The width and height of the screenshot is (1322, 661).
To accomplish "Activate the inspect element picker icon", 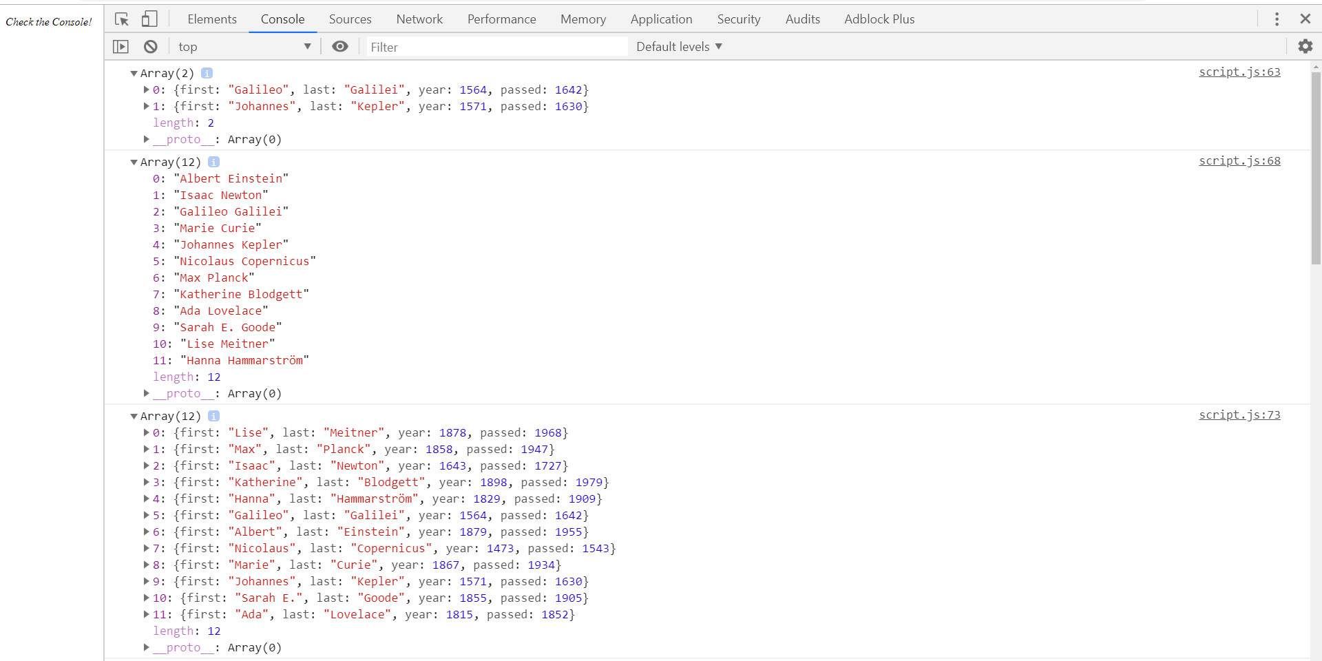I will coord(122,19).
